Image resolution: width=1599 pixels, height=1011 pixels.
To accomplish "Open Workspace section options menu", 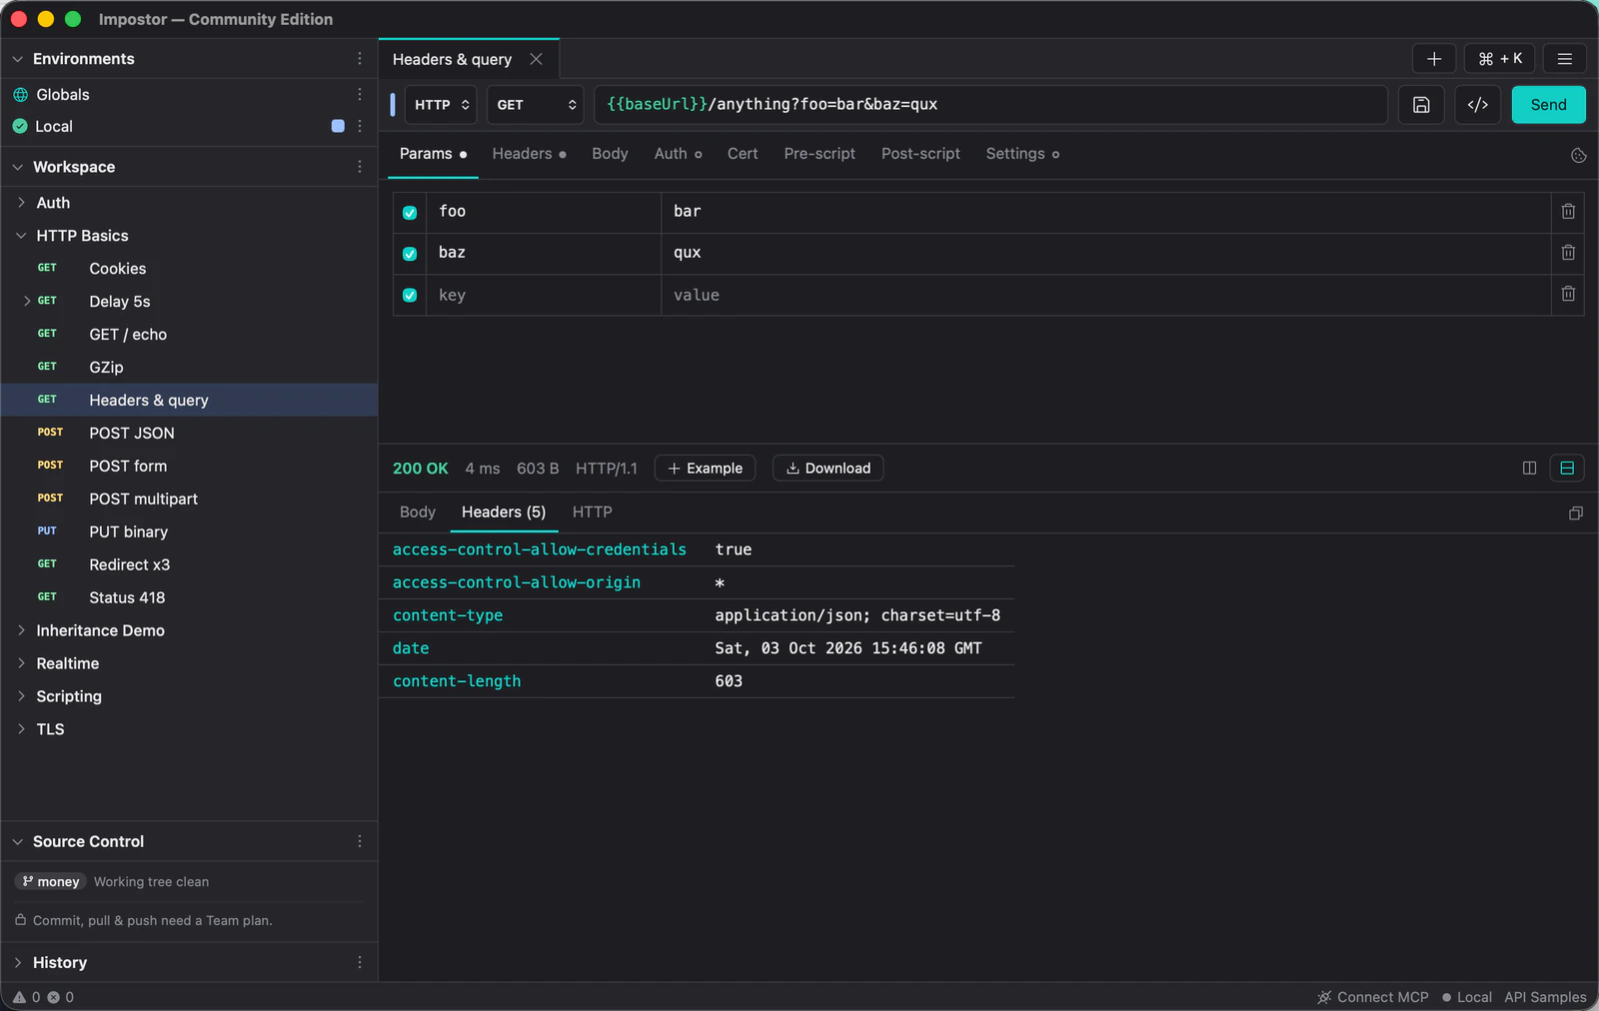I will pos(360,167).
